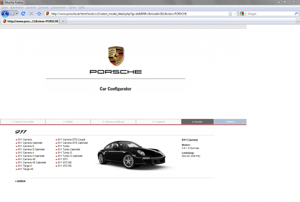Image resolution: width=300 pixels, height=202 pixels.
Task: Go back with Firefox back arrow
Action: point(5,14)
